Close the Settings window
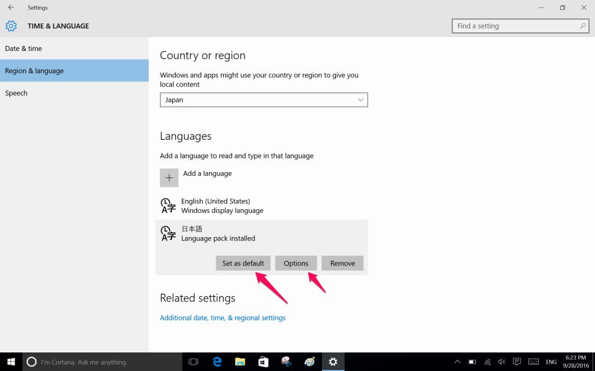This screenshot has height=371, width=595. [584, 8]
